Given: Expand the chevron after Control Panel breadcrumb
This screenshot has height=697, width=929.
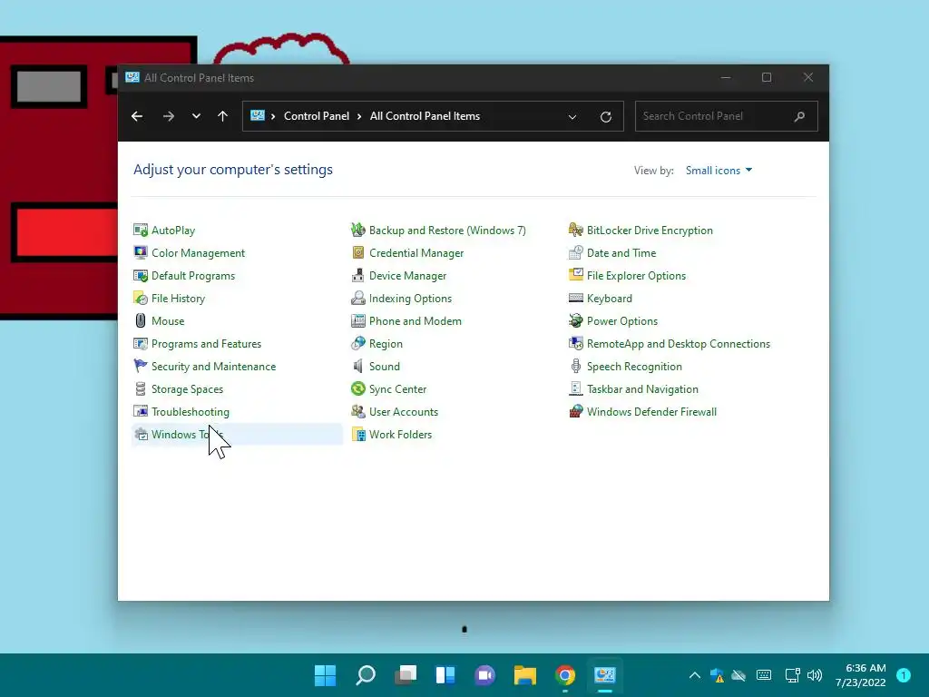Looking at the screenshot, I should (x=359, y=116).
